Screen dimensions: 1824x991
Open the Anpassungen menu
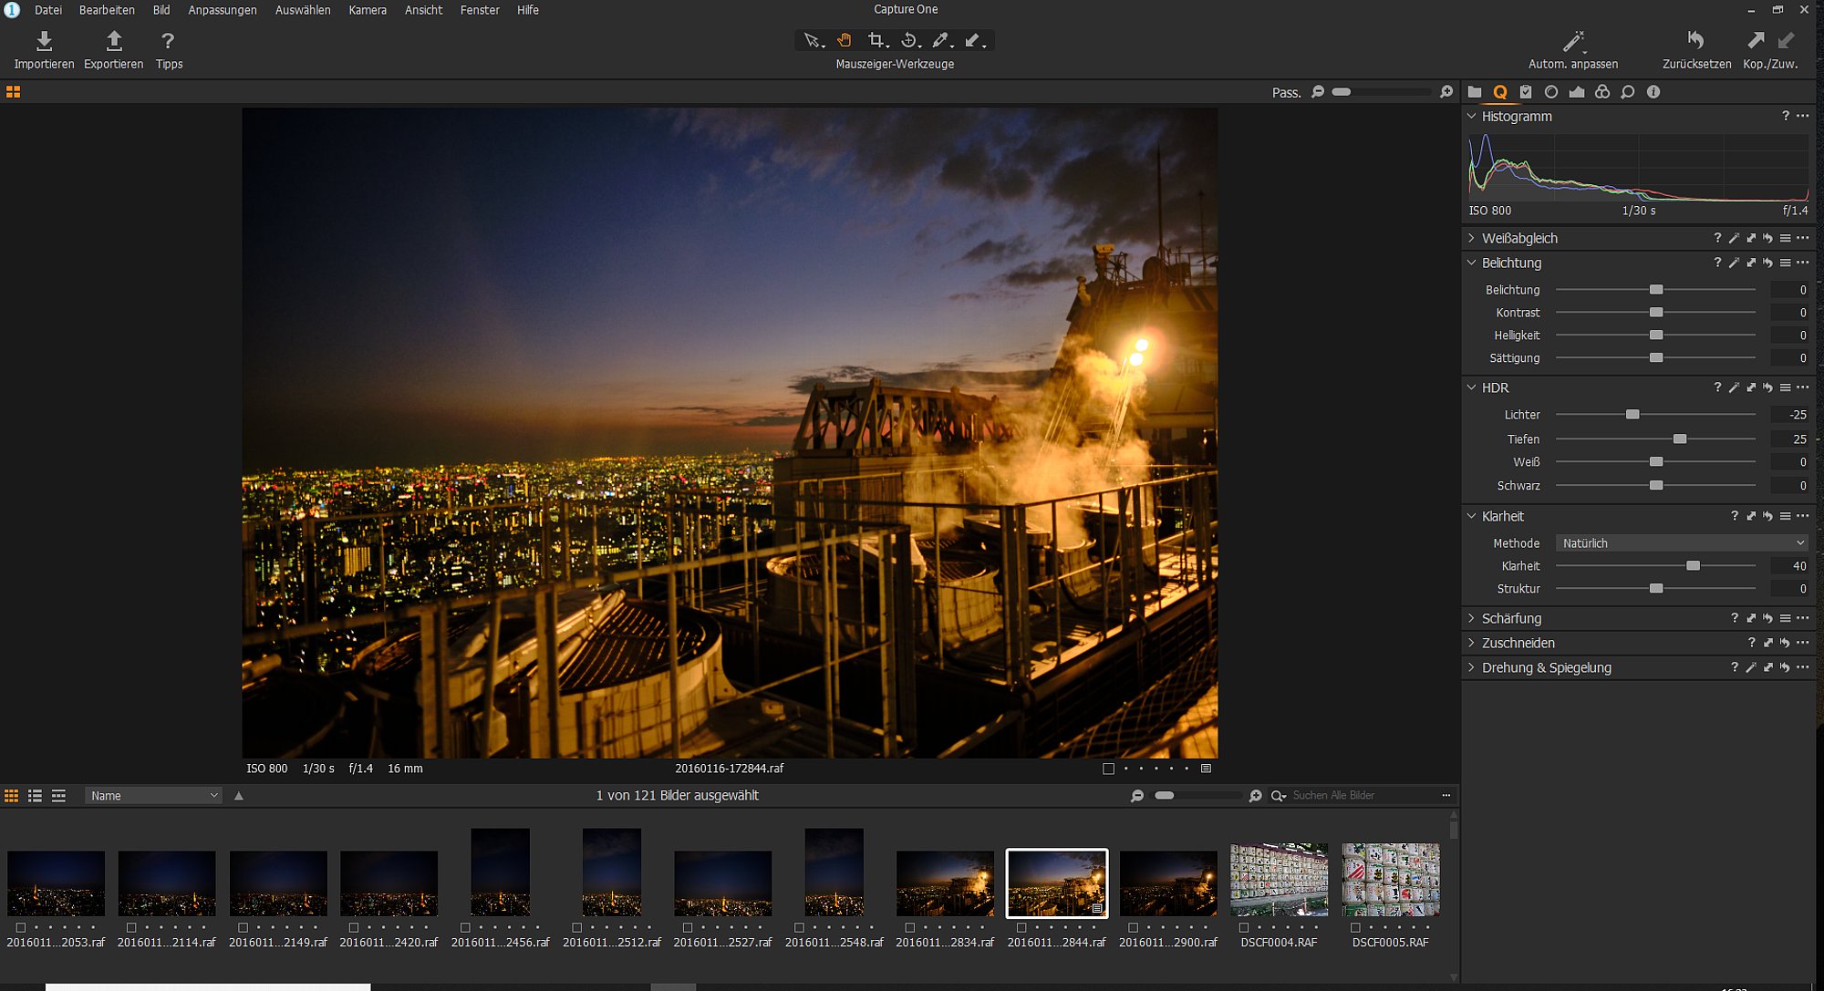pyautogui.click(x=223, y=10)
